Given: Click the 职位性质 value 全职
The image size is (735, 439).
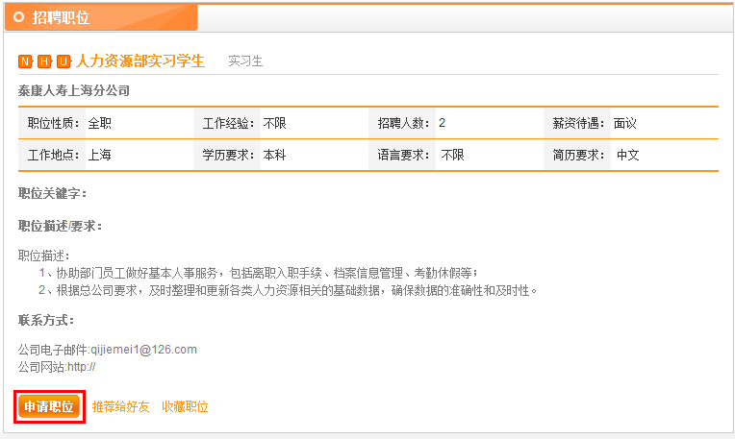Looking at the screenshot, I should [x=100, y=123].
